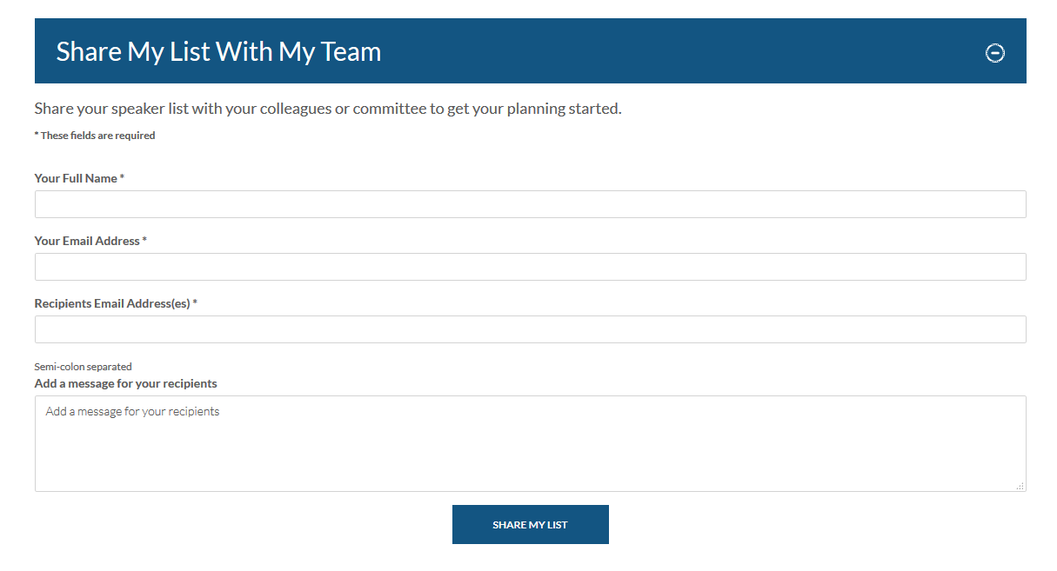The height and width of the screenshot is (571, 1057).
Task: Click the asterisk after Your Email Address
Action: [x=144, y=240]
